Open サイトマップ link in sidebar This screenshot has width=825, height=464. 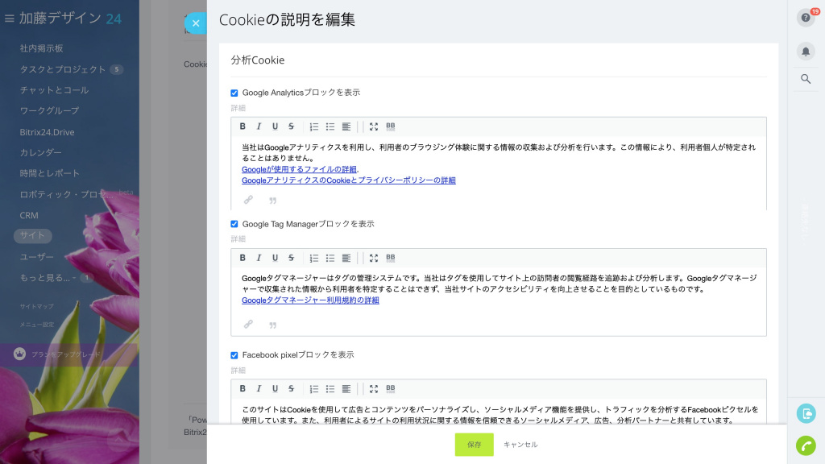[x=37, y=306]
